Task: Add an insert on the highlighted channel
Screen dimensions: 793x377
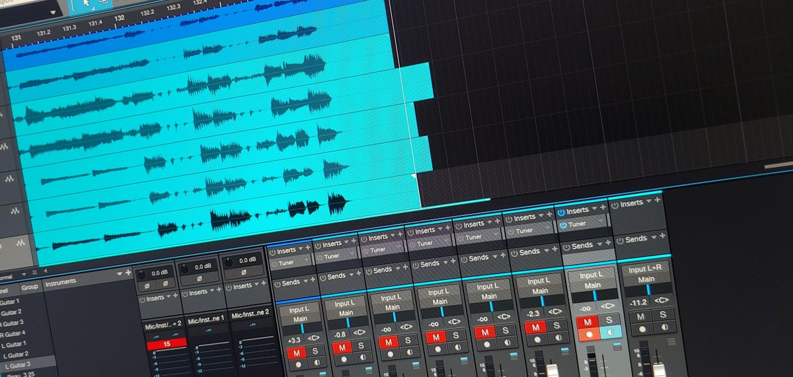Action: point(602,207)
